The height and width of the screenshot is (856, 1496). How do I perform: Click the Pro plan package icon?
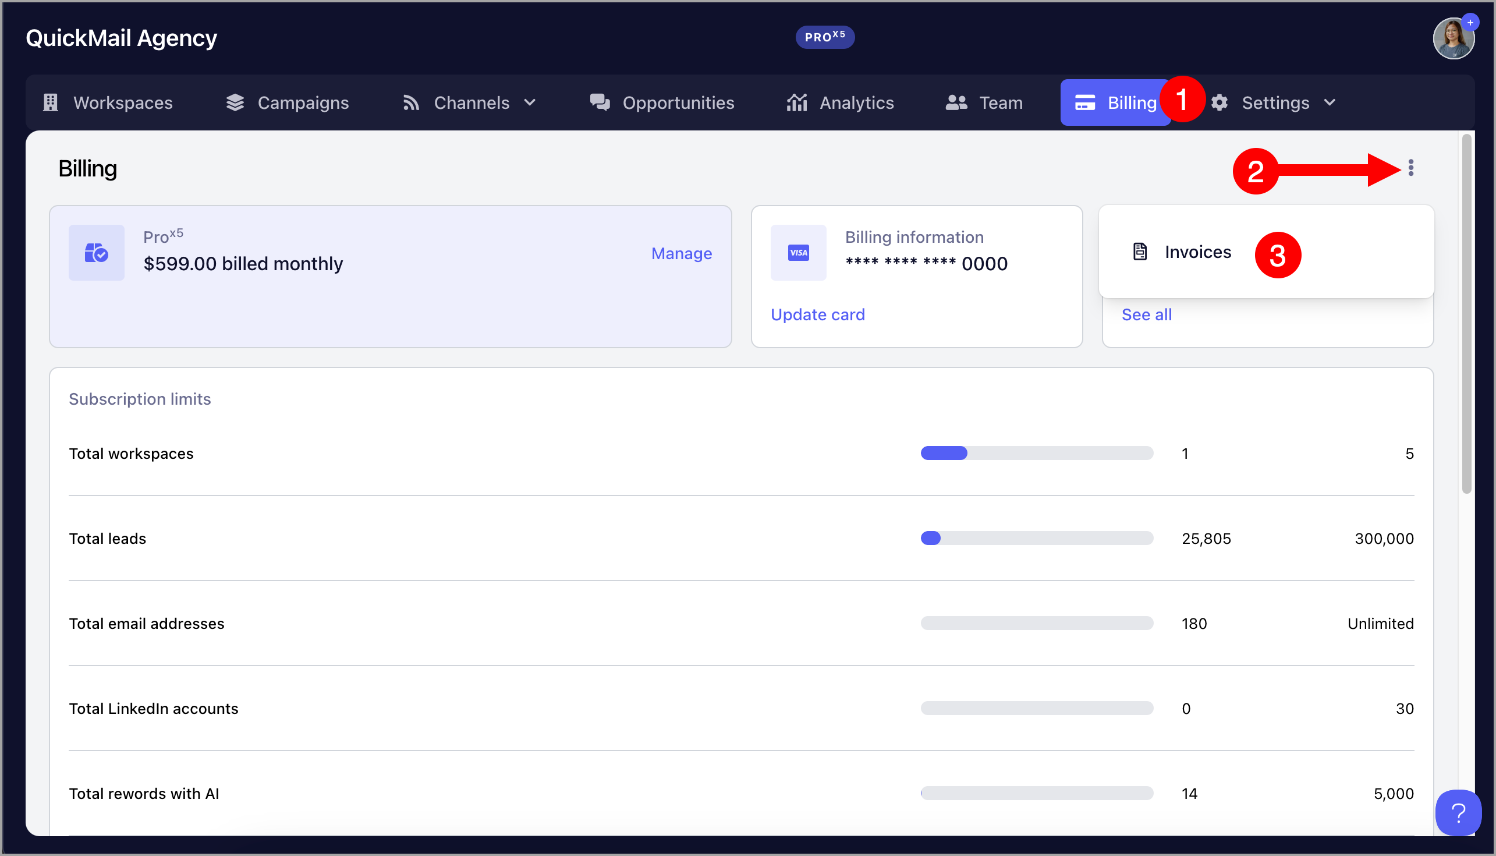(x=97, y=253)
